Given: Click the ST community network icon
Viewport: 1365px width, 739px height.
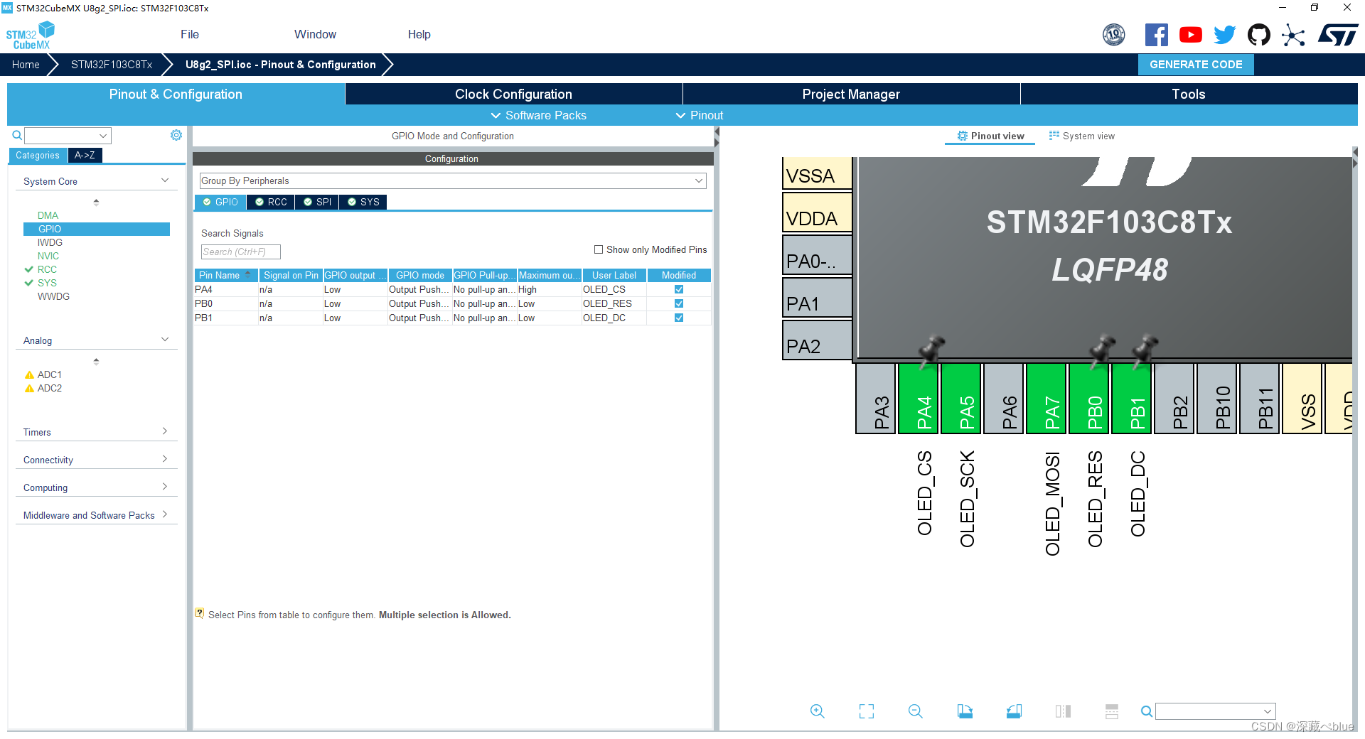Looking at the screenshot, I should pos(1293,35).
